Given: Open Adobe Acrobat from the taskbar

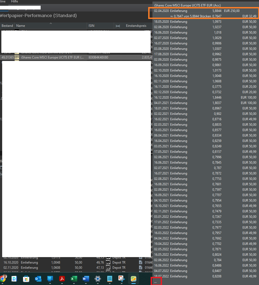Looking at the screenshot, I should (x=62, y=279).
